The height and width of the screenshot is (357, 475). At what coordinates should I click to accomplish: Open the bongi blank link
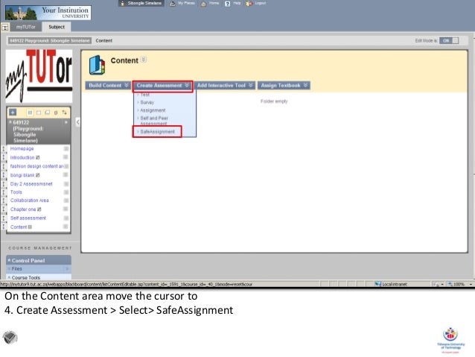pyautogui.click(x=22, y=175)
